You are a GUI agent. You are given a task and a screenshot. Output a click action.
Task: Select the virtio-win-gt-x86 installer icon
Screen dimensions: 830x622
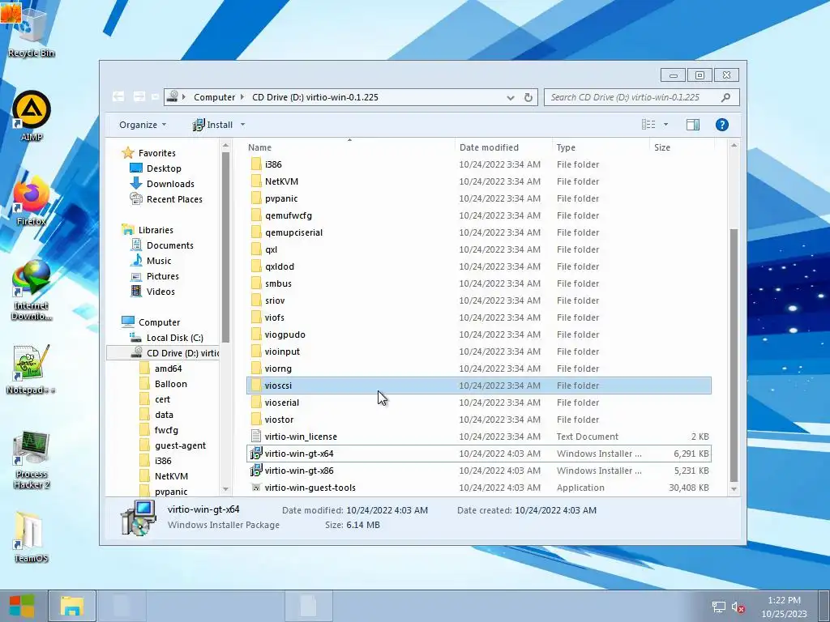click(255, 471)
